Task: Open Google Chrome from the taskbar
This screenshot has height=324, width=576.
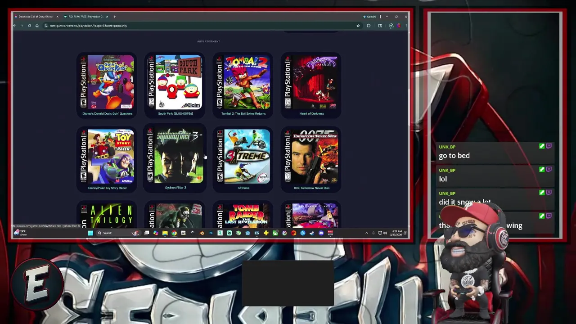Action: click(x=174, y=233)
